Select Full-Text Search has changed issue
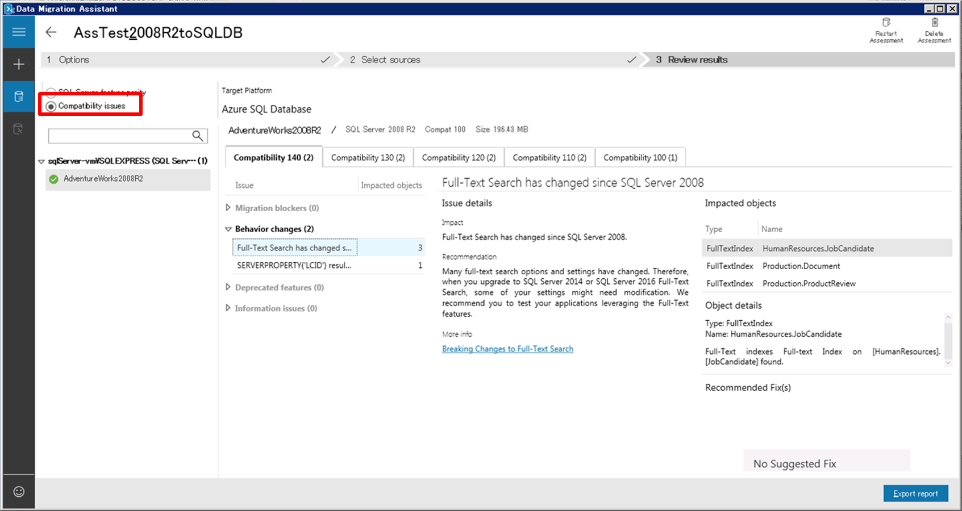This screenshot has height=511, width=962. click(x=328, y=248)
